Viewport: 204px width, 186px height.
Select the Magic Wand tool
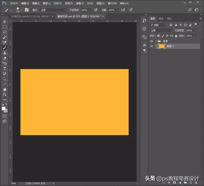tap(4, 37)
